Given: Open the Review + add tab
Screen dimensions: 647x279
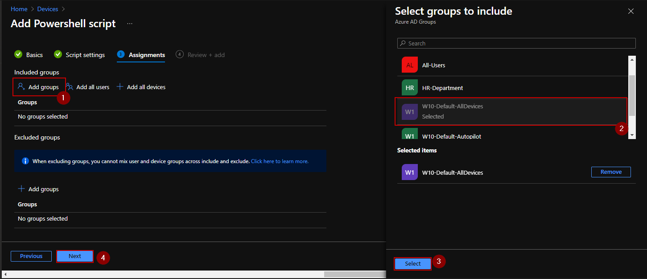Looking at the screenshot, I should click(201, 55).
